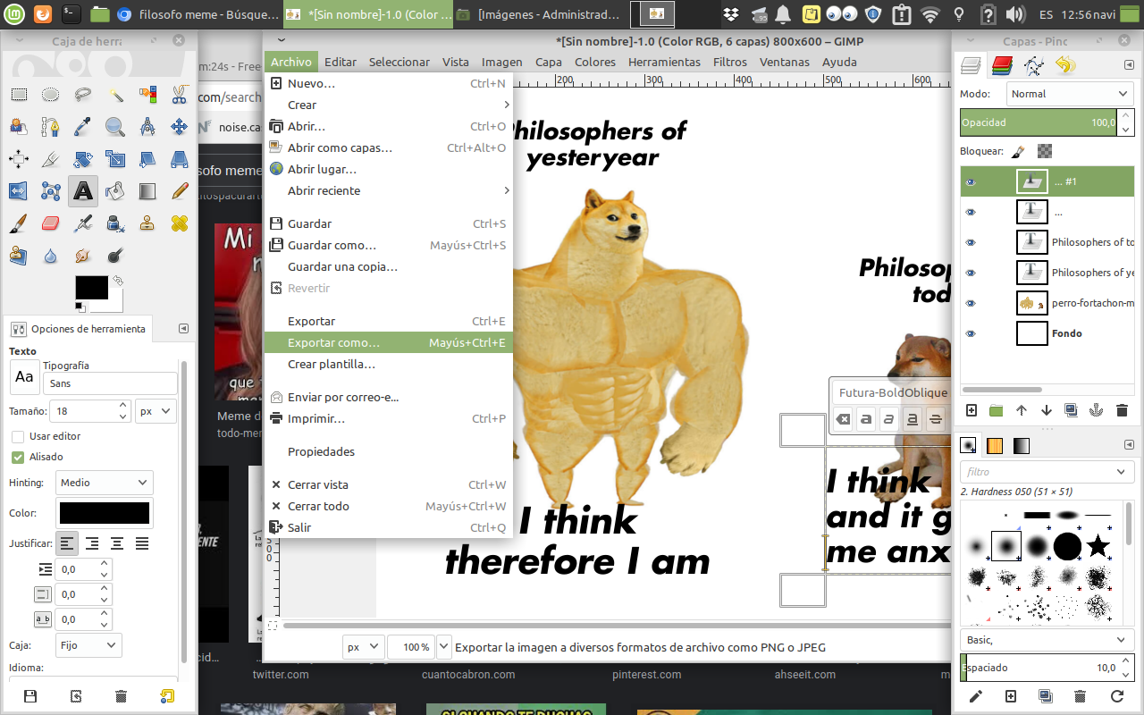This screenshot has height=715, width=1144.
Task: Enable the 'Usar editor' checkbox
Action: [18, 436]
